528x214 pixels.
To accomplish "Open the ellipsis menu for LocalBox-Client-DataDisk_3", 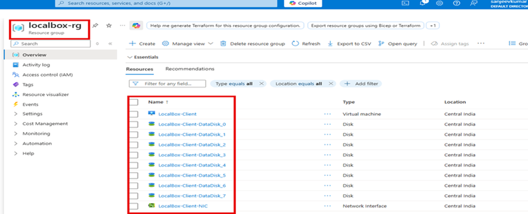I will click(x=327, y=155).
